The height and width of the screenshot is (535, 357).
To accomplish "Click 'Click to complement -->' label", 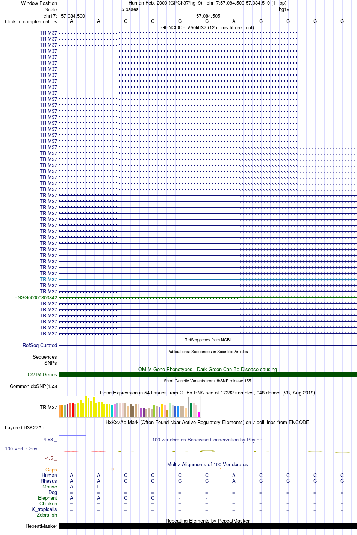I will point(31,21).
